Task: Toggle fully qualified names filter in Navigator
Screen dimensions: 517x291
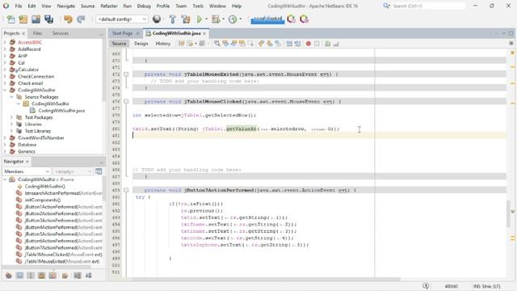Action: point(65,275)
